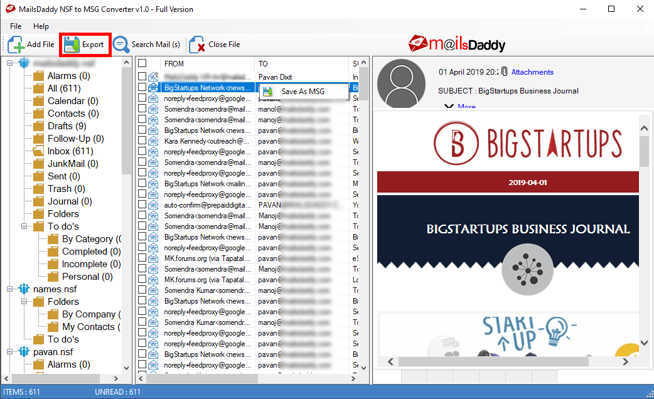Collapse the top blurred NSF file node

(9, 63)
